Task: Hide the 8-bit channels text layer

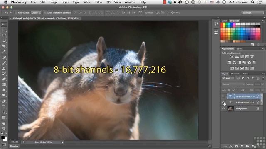Action: [224, 102]
